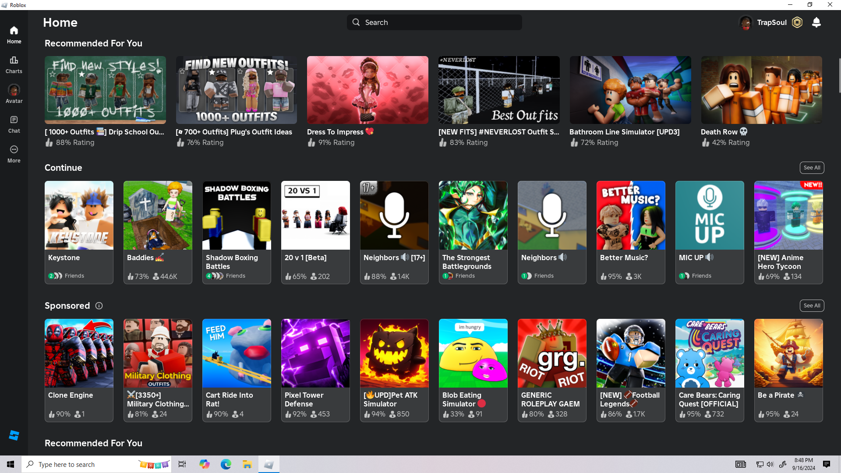Open Shadow Boxing Battles card
Viewport: 841px width, 473px height.
click(x=237, y=232)
